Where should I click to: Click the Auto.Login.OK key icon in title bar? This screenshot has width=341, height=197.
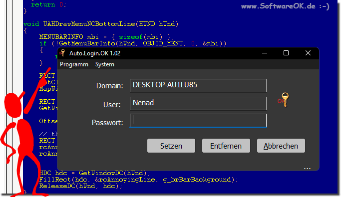[62, 53]
